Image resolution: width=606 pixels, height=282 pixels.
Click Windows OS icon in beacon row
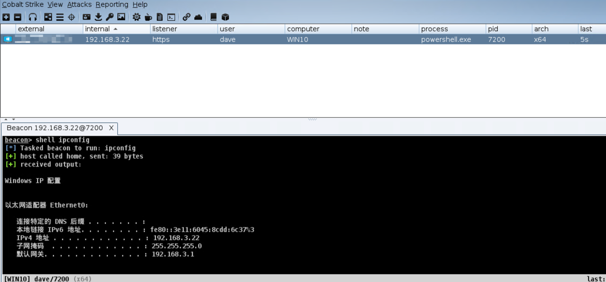point(8,39)
